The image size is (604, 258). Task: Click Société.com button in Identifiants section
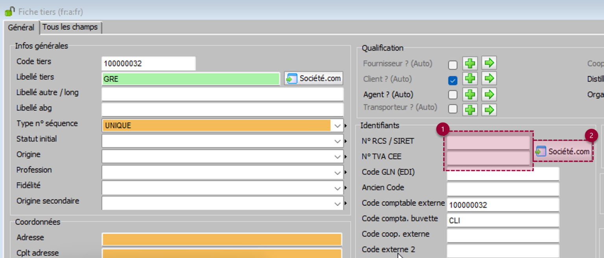click(563, 151)
